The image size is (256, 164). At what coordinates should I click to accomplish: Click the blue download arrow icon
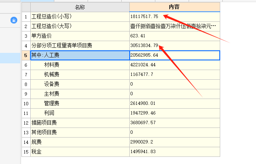coord(14,20)
